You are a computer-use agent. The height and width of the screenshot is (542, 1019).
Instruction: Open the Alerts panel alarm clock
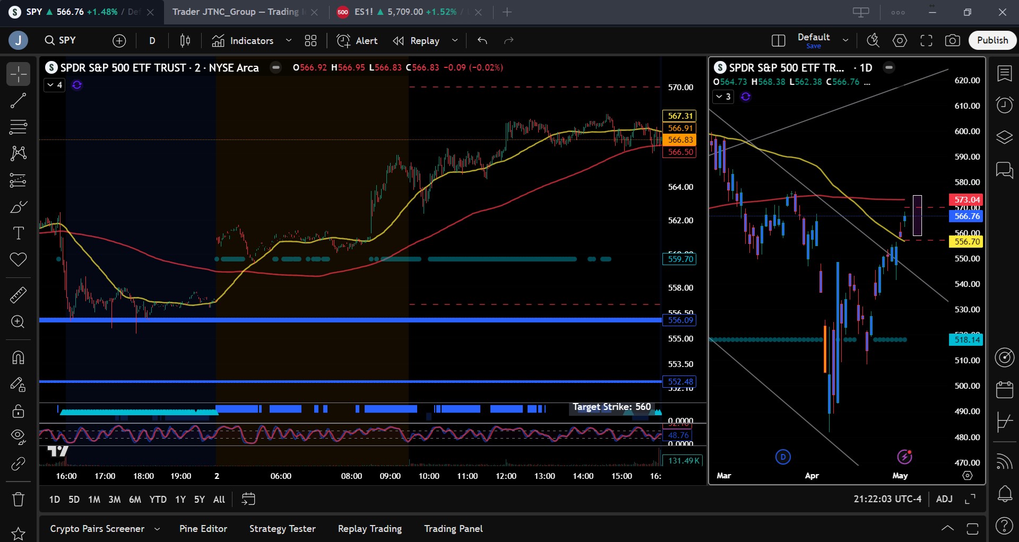[1004, 104]
